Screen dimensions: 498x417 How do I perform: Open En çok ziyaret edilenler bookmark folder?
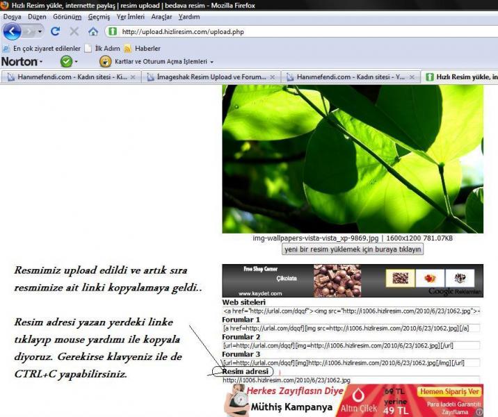42,49
